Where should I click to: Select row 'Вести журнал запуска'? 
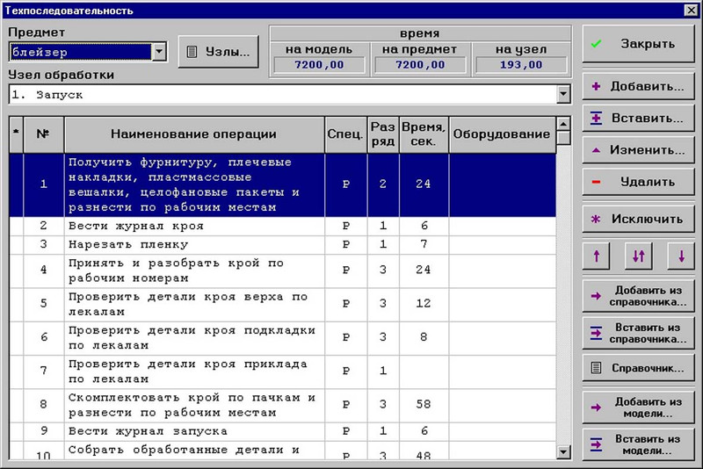[x=282, y=431]
